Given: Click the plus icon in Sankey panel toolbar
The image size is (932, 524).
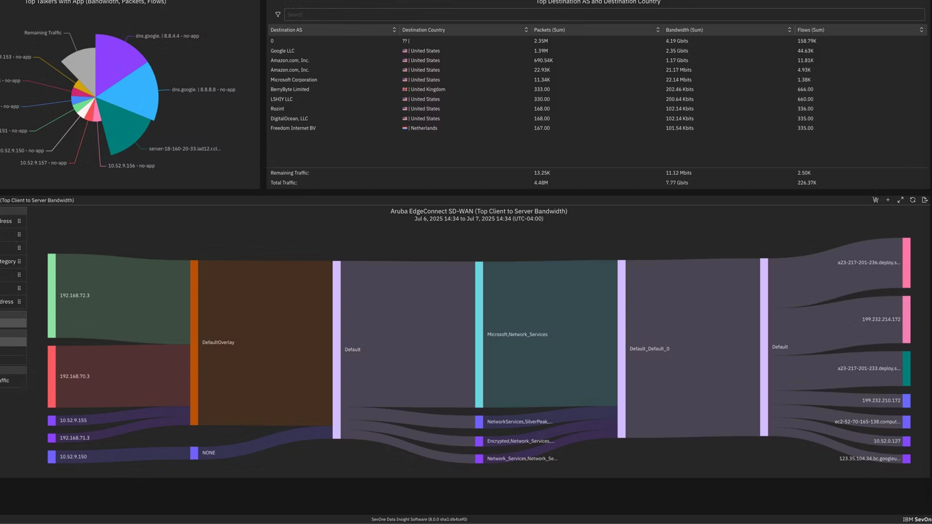Looking at the screenshot, I should [888, 200].
